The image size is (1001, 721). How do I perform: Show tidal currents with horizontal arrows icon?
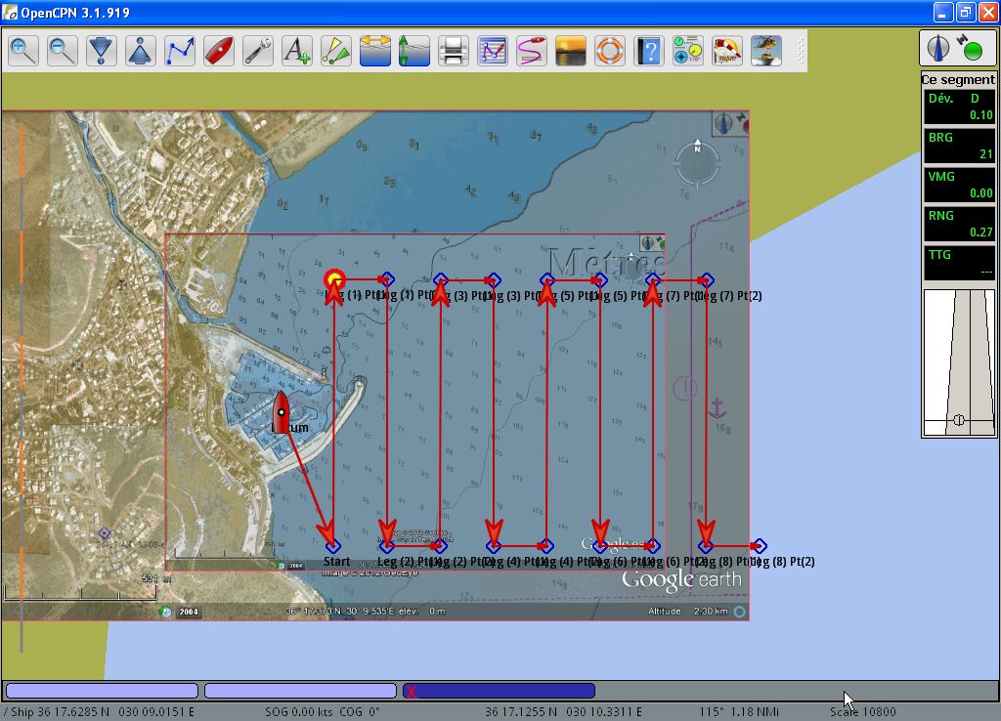tap(375, 50)
